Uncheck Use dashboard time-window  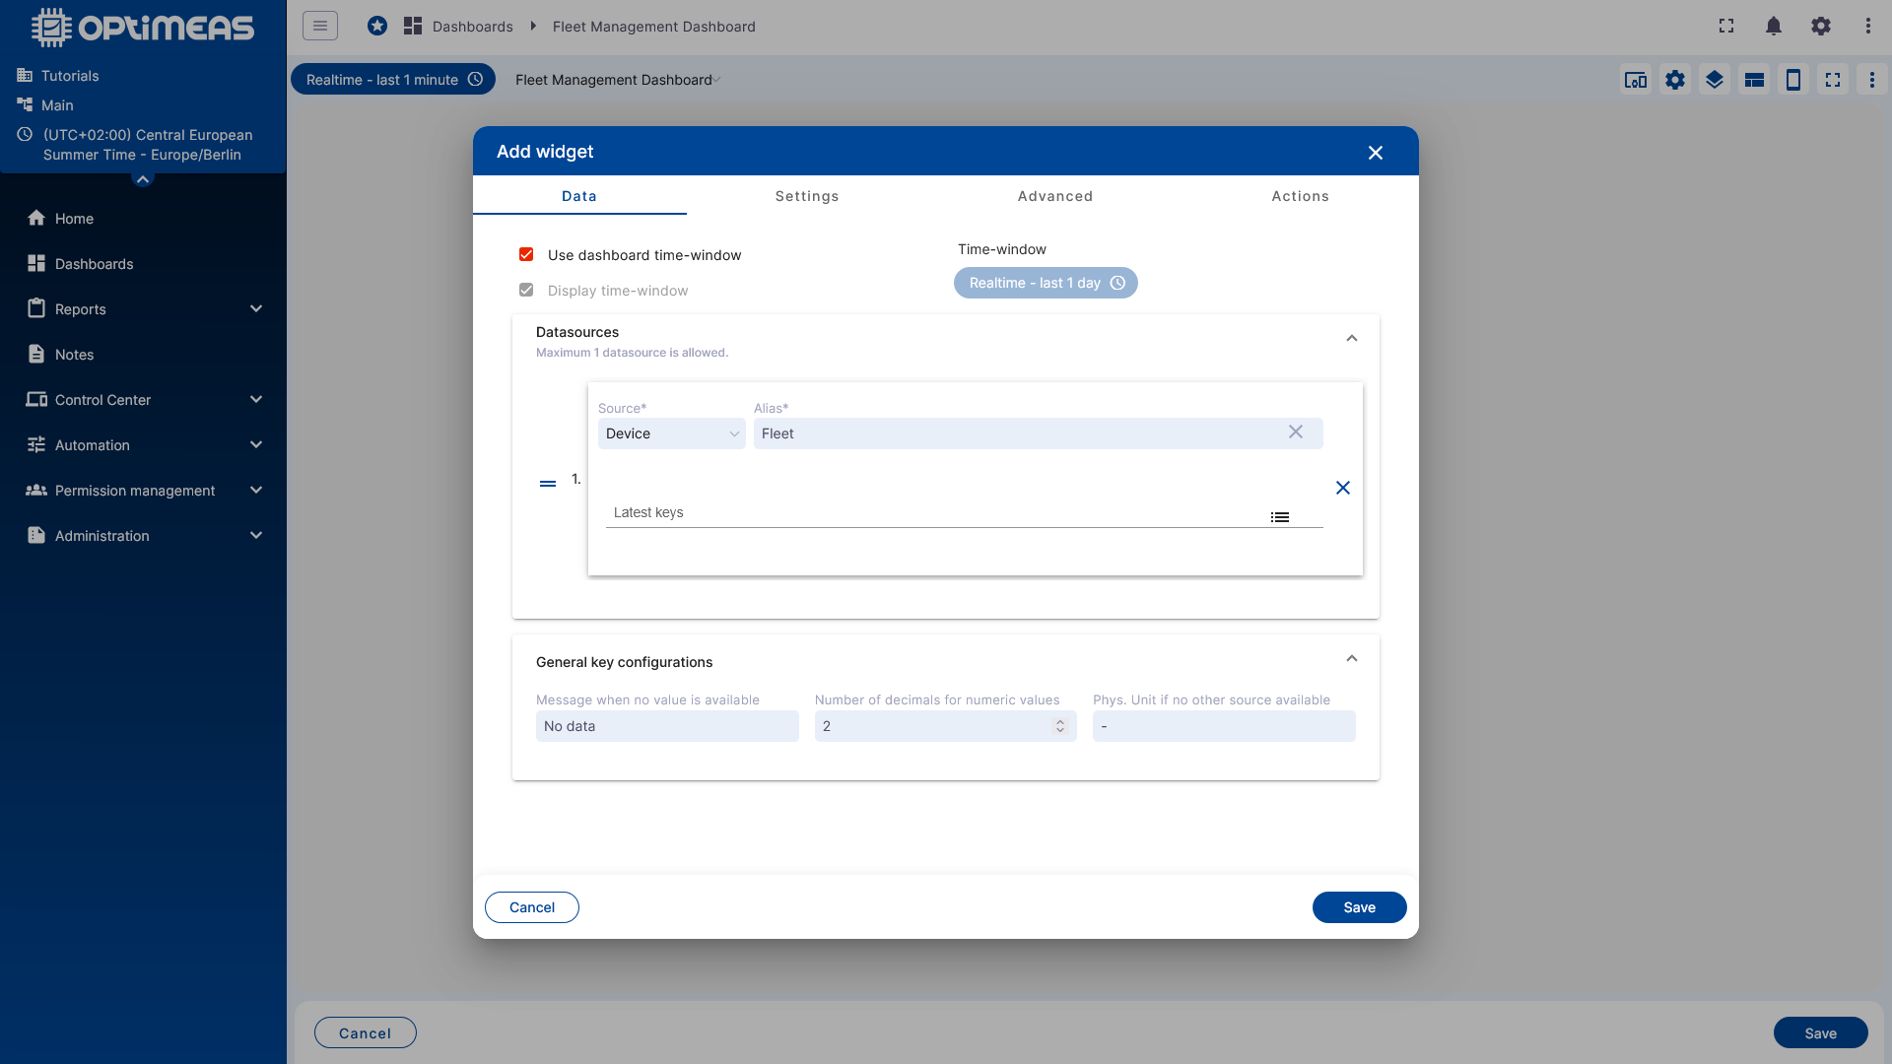(526, 255)
